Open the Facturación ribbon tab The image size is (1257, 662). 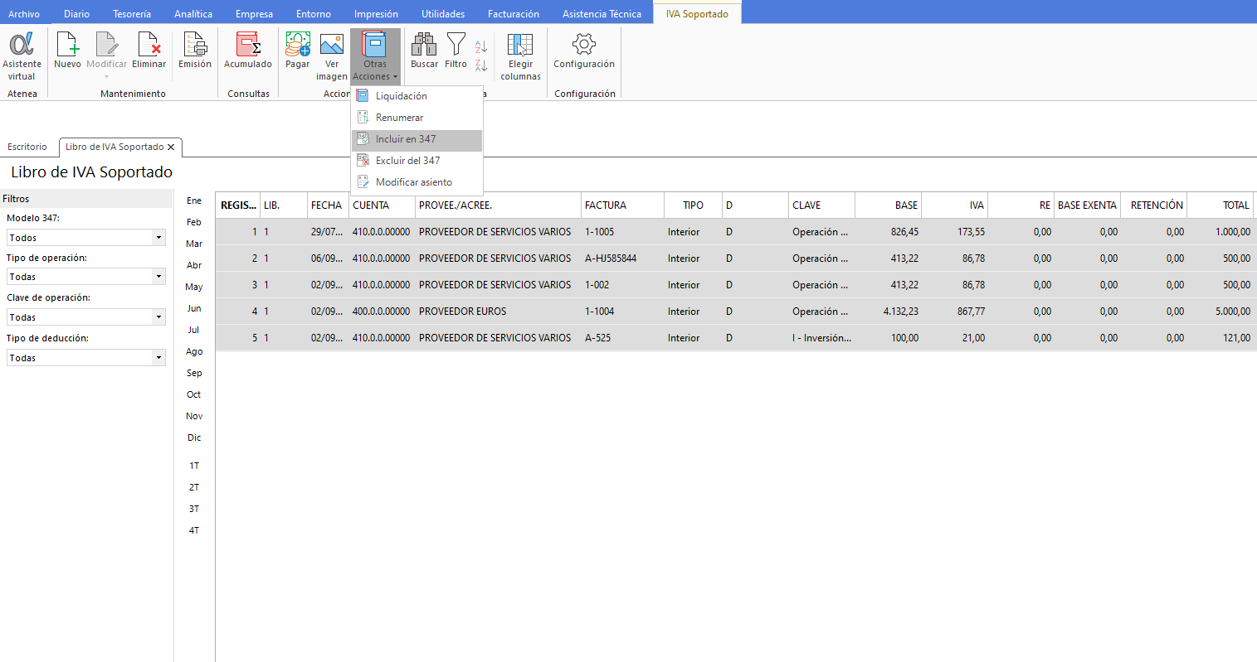pyautogui.click(x=514, y=14)
